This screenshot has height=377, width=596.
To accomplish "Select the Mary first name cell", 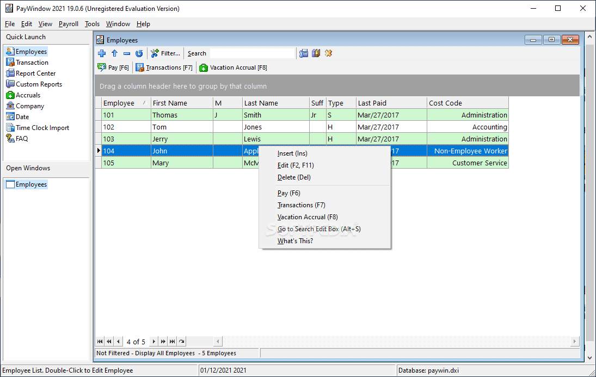I will 182,163.
